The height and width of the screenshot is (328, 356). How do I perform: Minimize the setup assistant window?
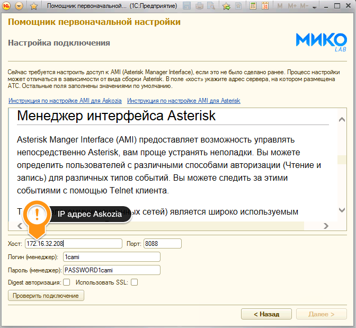click(326, 6)
